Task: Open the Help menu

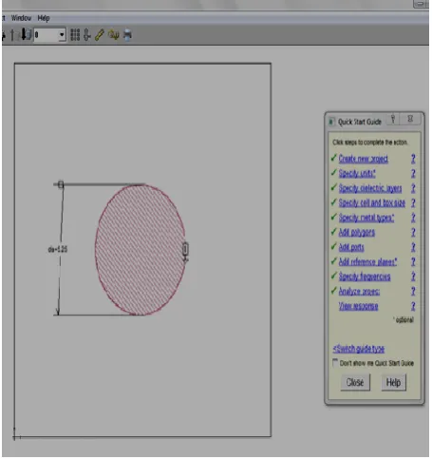Action: click(x=44, y=18)
